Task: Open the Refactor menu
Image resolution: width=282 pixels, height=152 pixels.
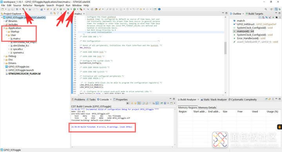Action: click(27, 5)
